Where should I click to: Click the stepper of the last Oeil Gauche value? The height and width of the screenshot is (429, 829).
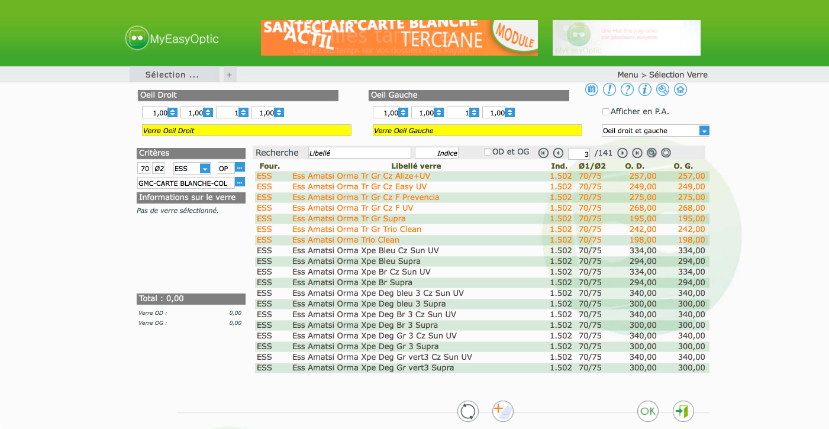pyautogui.click(x=510, y=112)
